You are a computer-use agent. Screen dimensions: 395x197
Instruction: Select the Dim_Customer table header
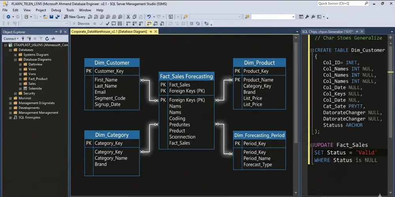pyautogui.click(x=112, y=63)
